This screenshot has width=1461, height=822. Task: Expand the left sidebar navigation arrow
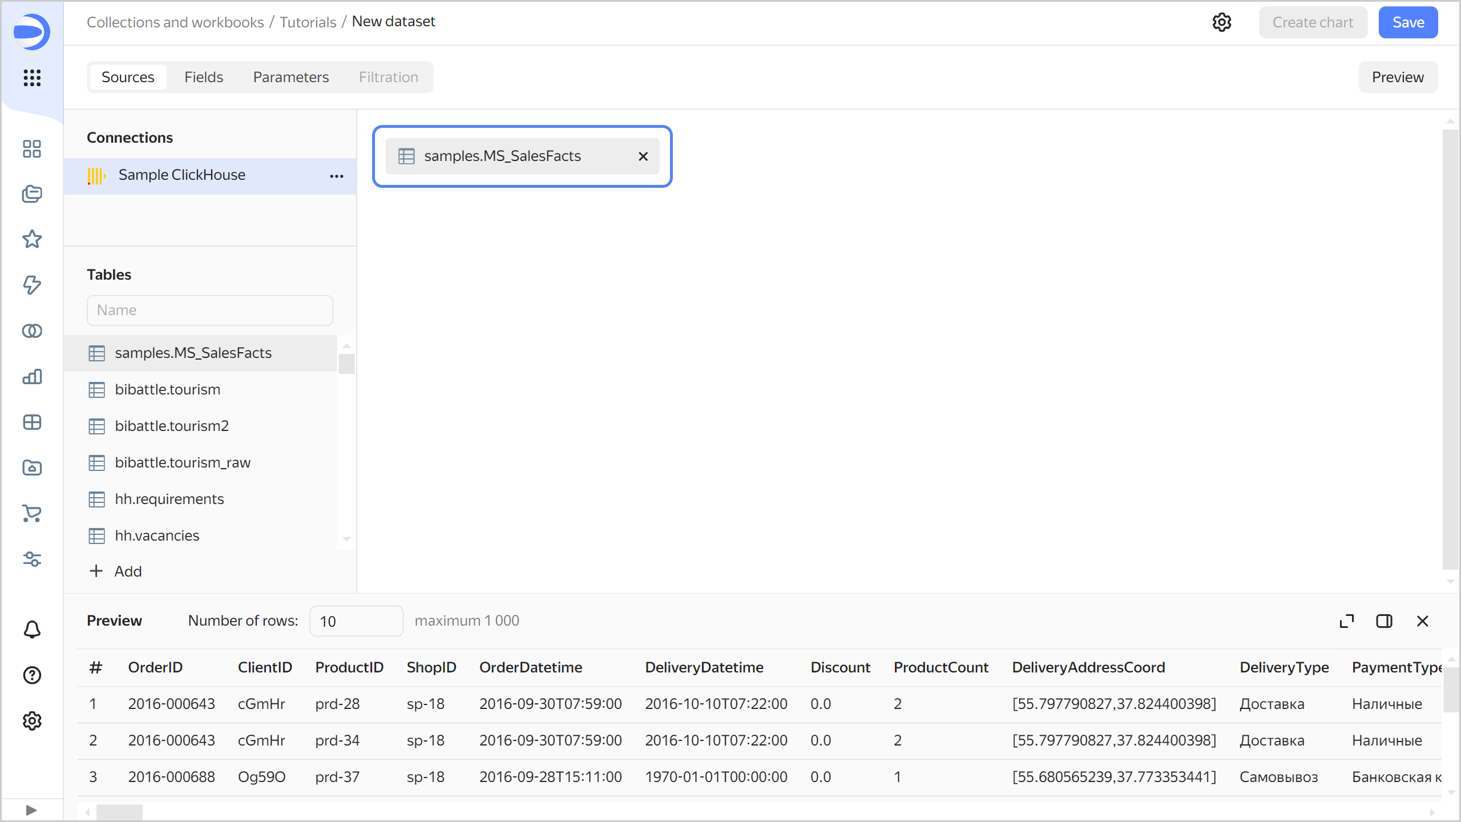point(31,810)
